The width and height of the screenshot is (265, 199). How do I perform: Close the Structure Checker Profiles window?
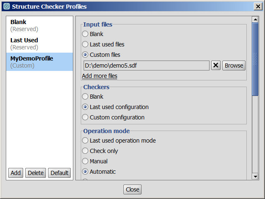(x=258, y=6)
